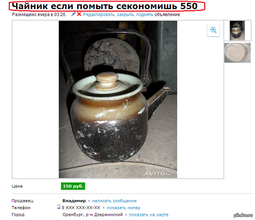Click the pikabu.ru watermark
Viewport: 255px width, 220px height.
(x=243, y=215)
